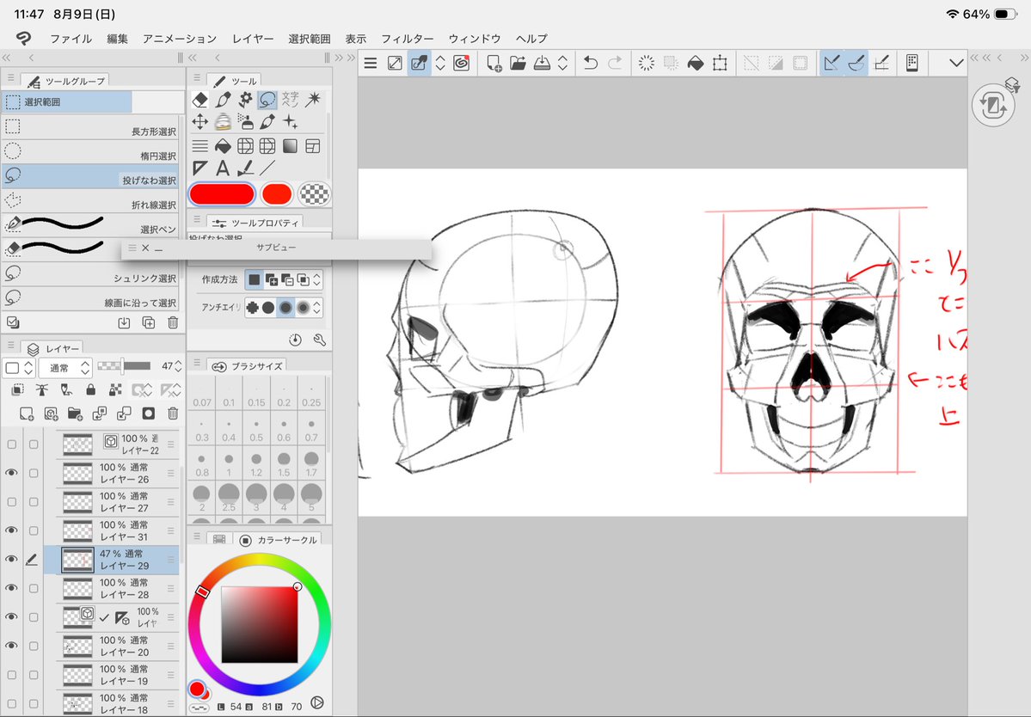Open a file using the folder icon
1031x717 pixels.
click(519, 63)
